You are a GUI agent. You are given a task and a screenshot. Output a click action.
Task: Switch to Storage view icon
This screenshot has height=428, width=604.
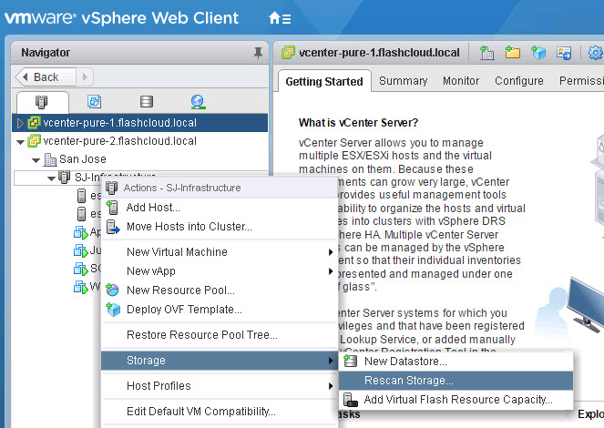pos(147,102)
